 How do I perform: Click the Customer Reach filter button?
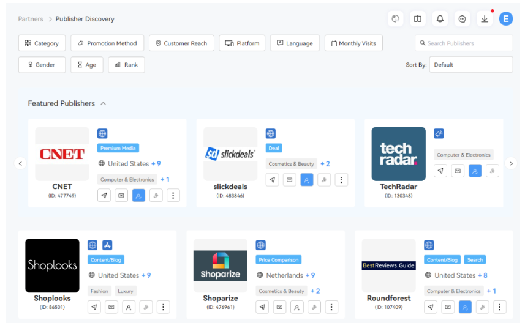pyautogui.click(x=182, y=43)
